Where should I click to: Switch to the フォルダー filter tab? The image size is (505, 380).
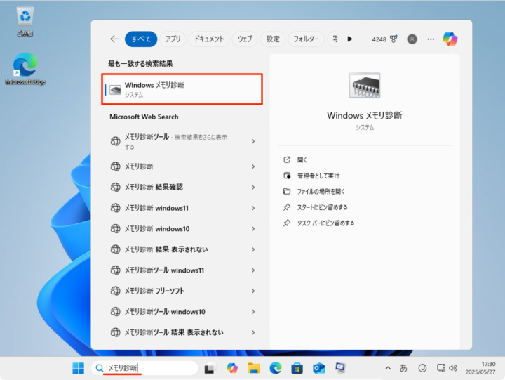click(x=306, y=39)
